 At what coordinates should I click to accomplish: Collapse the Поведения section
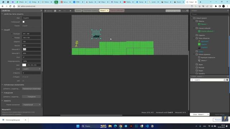2,93
